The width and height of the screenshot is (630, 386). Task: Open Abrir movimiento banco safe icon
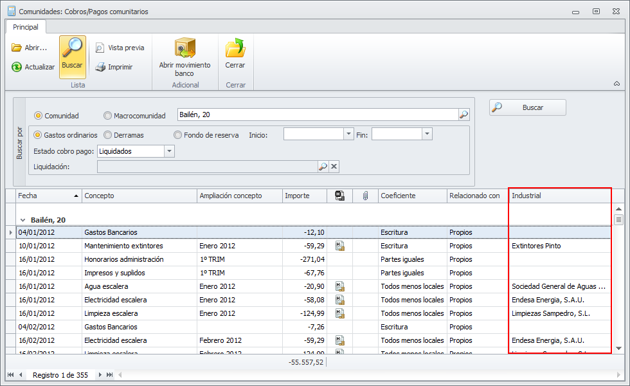coord(184,49)
